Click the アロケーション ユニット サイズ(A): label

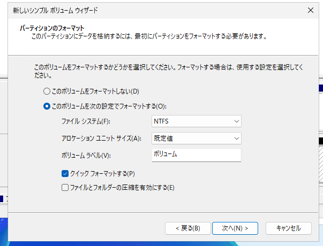(101, 139)
